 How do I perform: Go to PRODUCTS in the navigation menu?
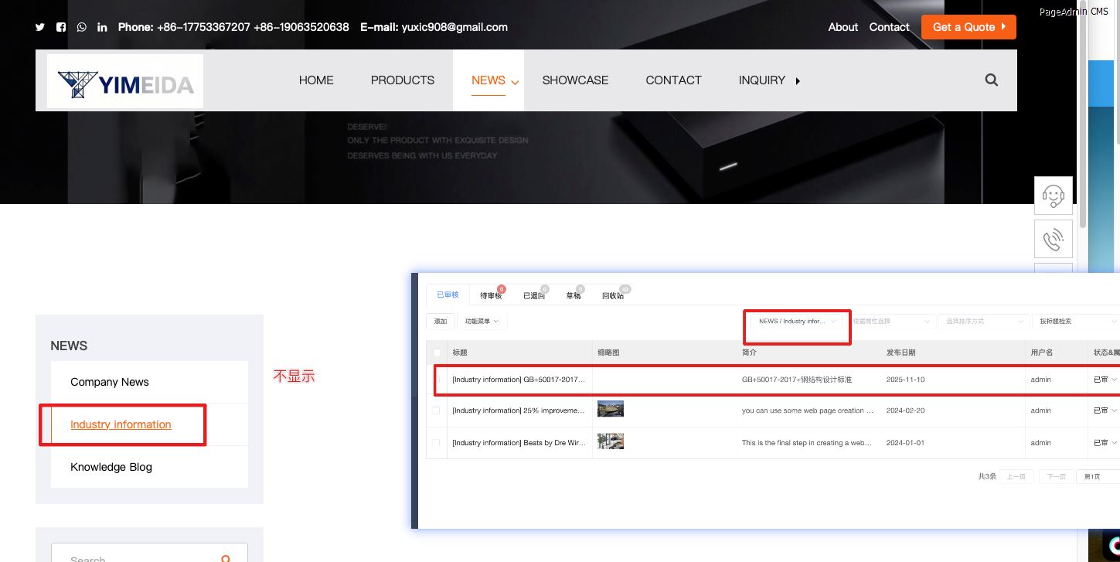point(402,80)
